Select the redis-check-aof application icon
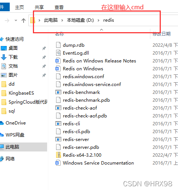 (58, 108)
